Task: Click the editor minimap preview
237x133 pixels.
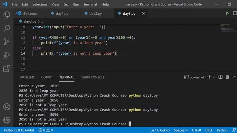Action: (x=227, y=28)
